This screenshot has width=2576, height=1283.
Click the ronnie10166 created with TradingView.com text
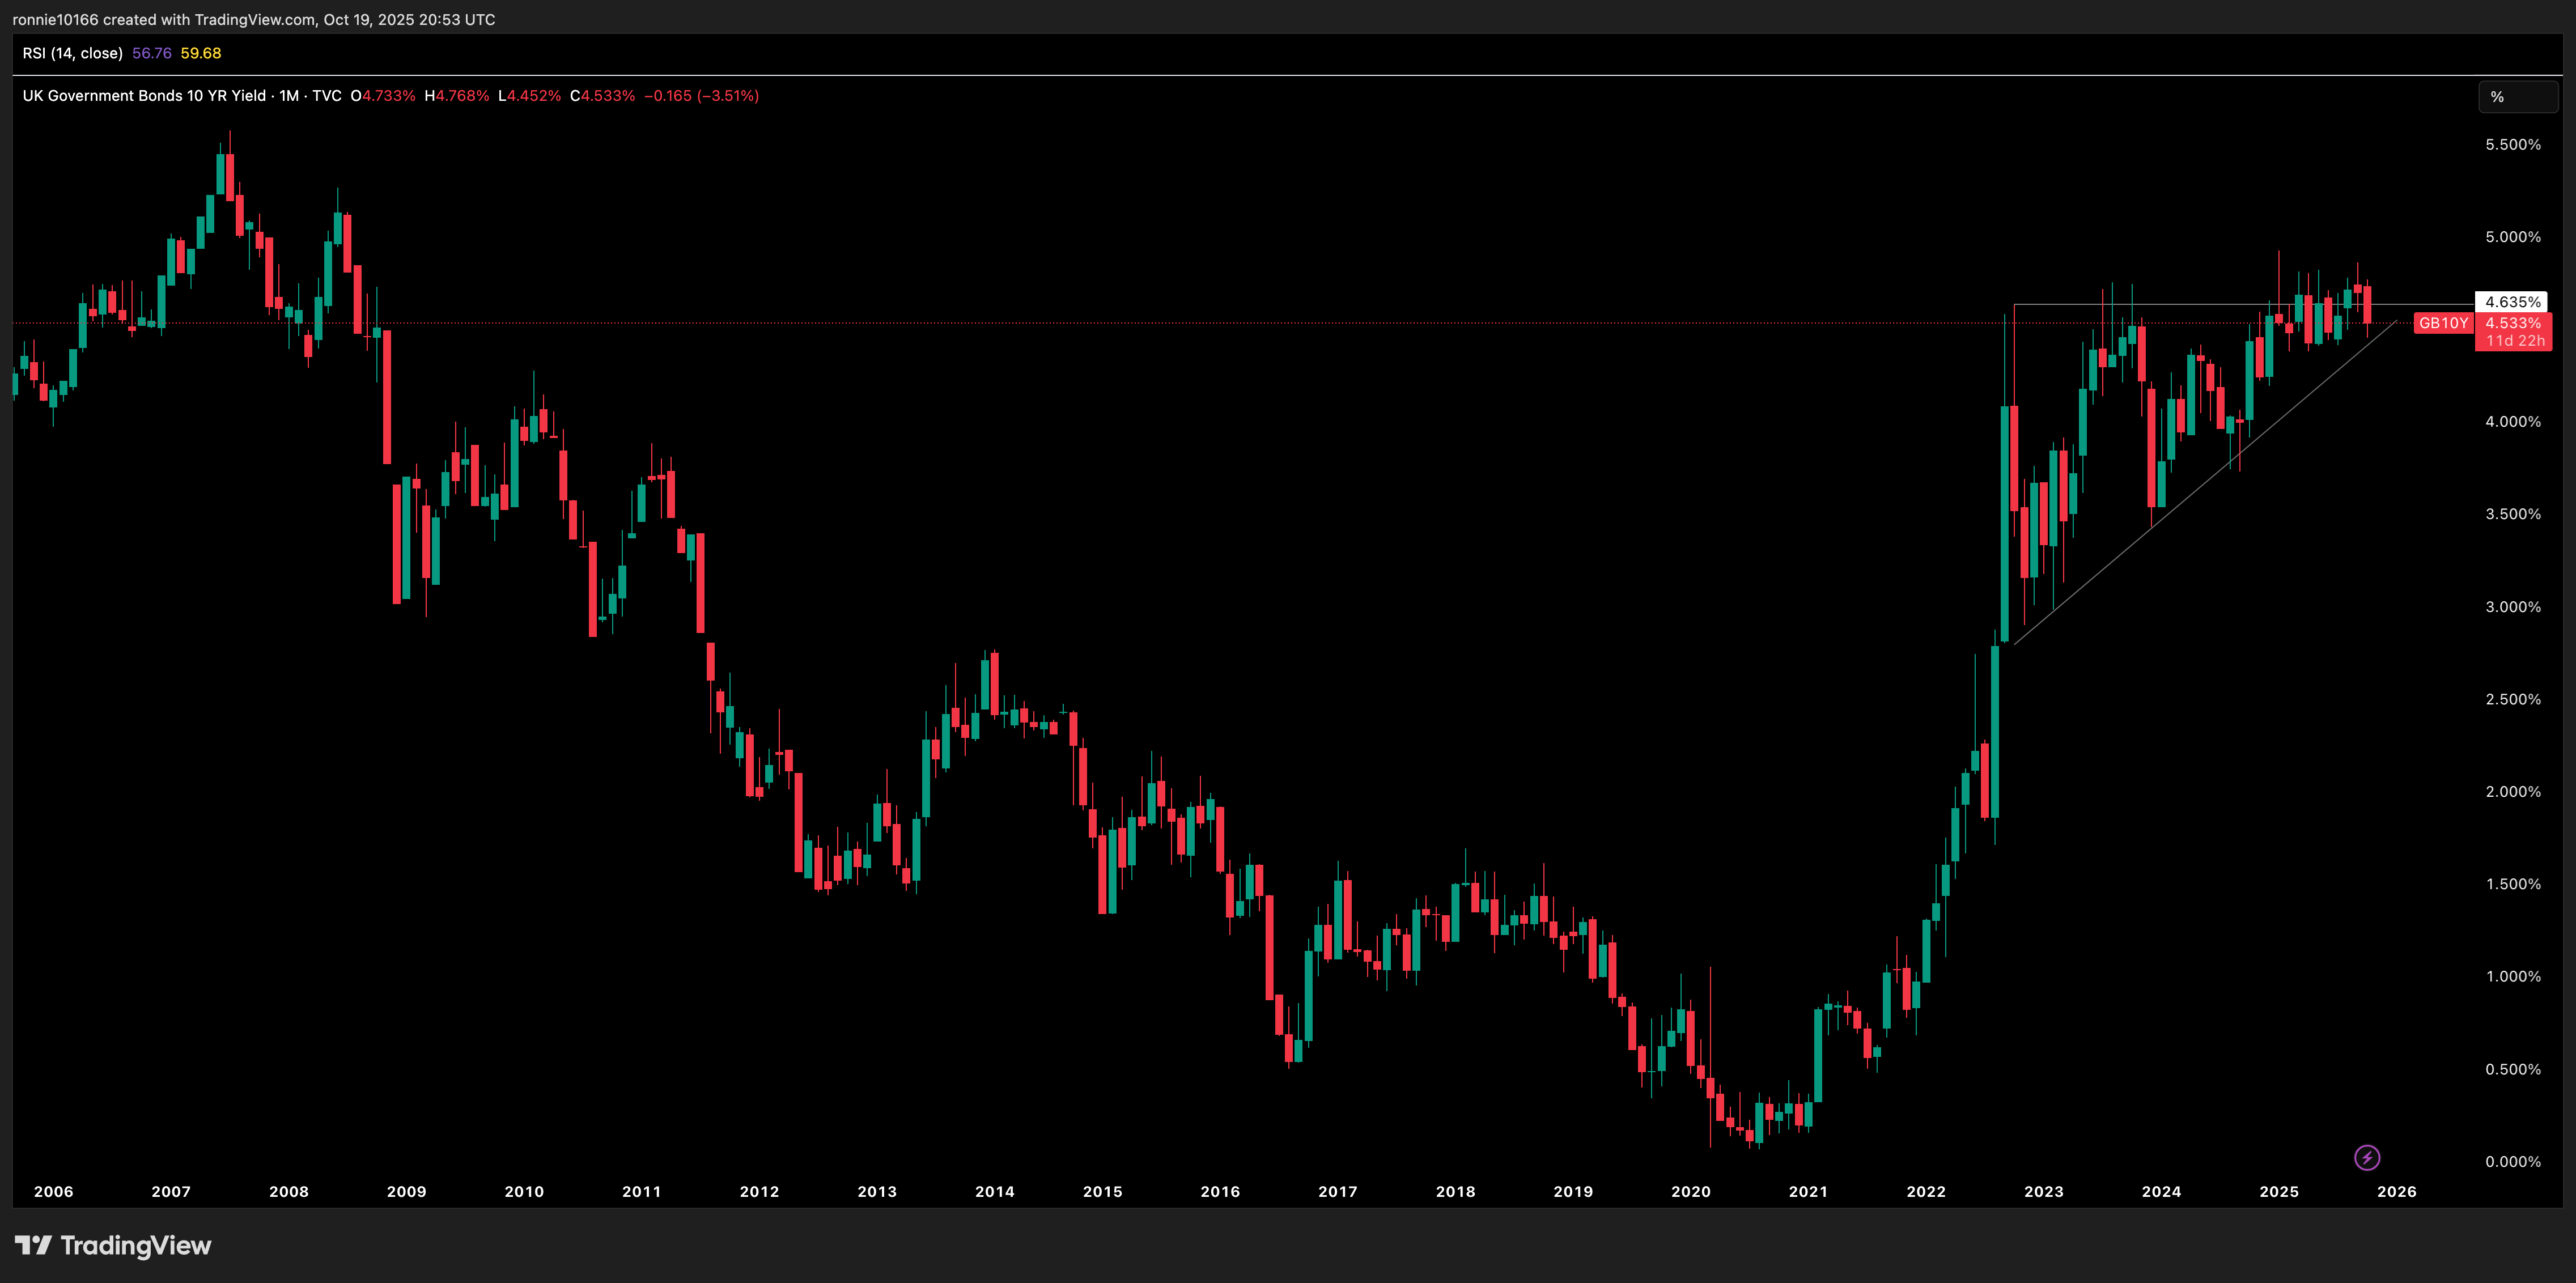tap(253, 19)
